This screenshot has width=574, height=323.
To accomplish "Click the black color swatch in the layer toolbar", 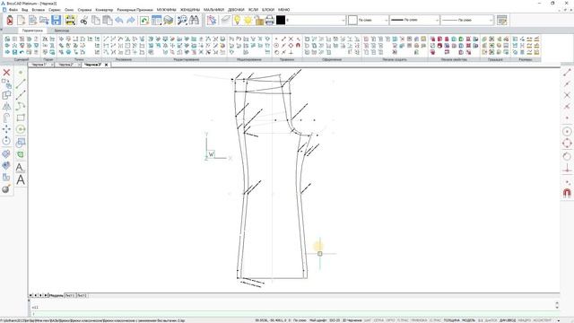I will [281, 20].
